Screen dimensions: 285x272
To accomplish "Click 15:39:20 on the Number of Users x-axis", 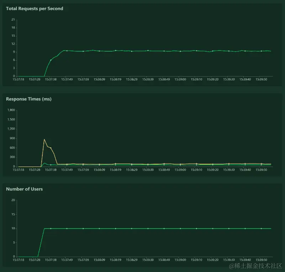I will point(213,260).
